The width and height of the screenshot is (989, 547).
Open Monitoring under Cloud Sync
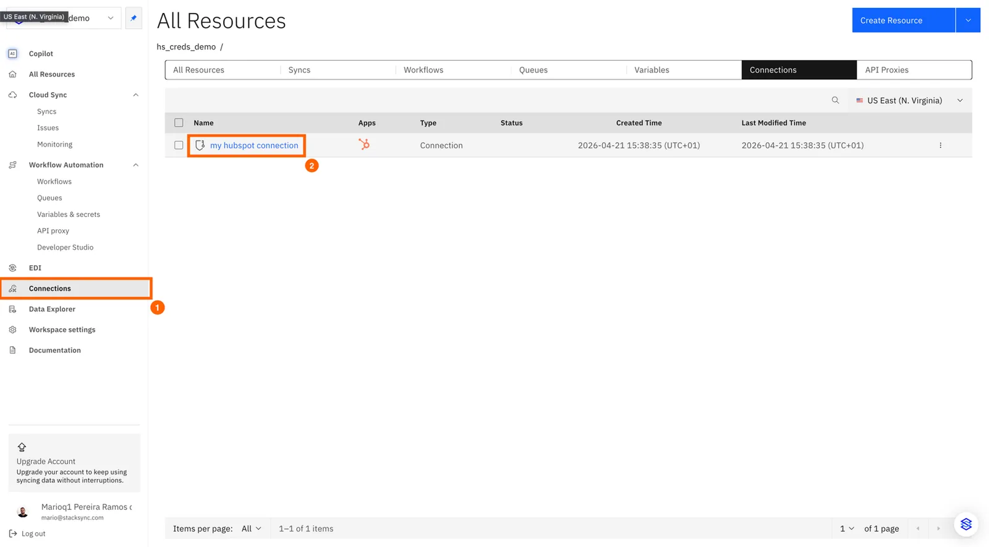(54, 144)
